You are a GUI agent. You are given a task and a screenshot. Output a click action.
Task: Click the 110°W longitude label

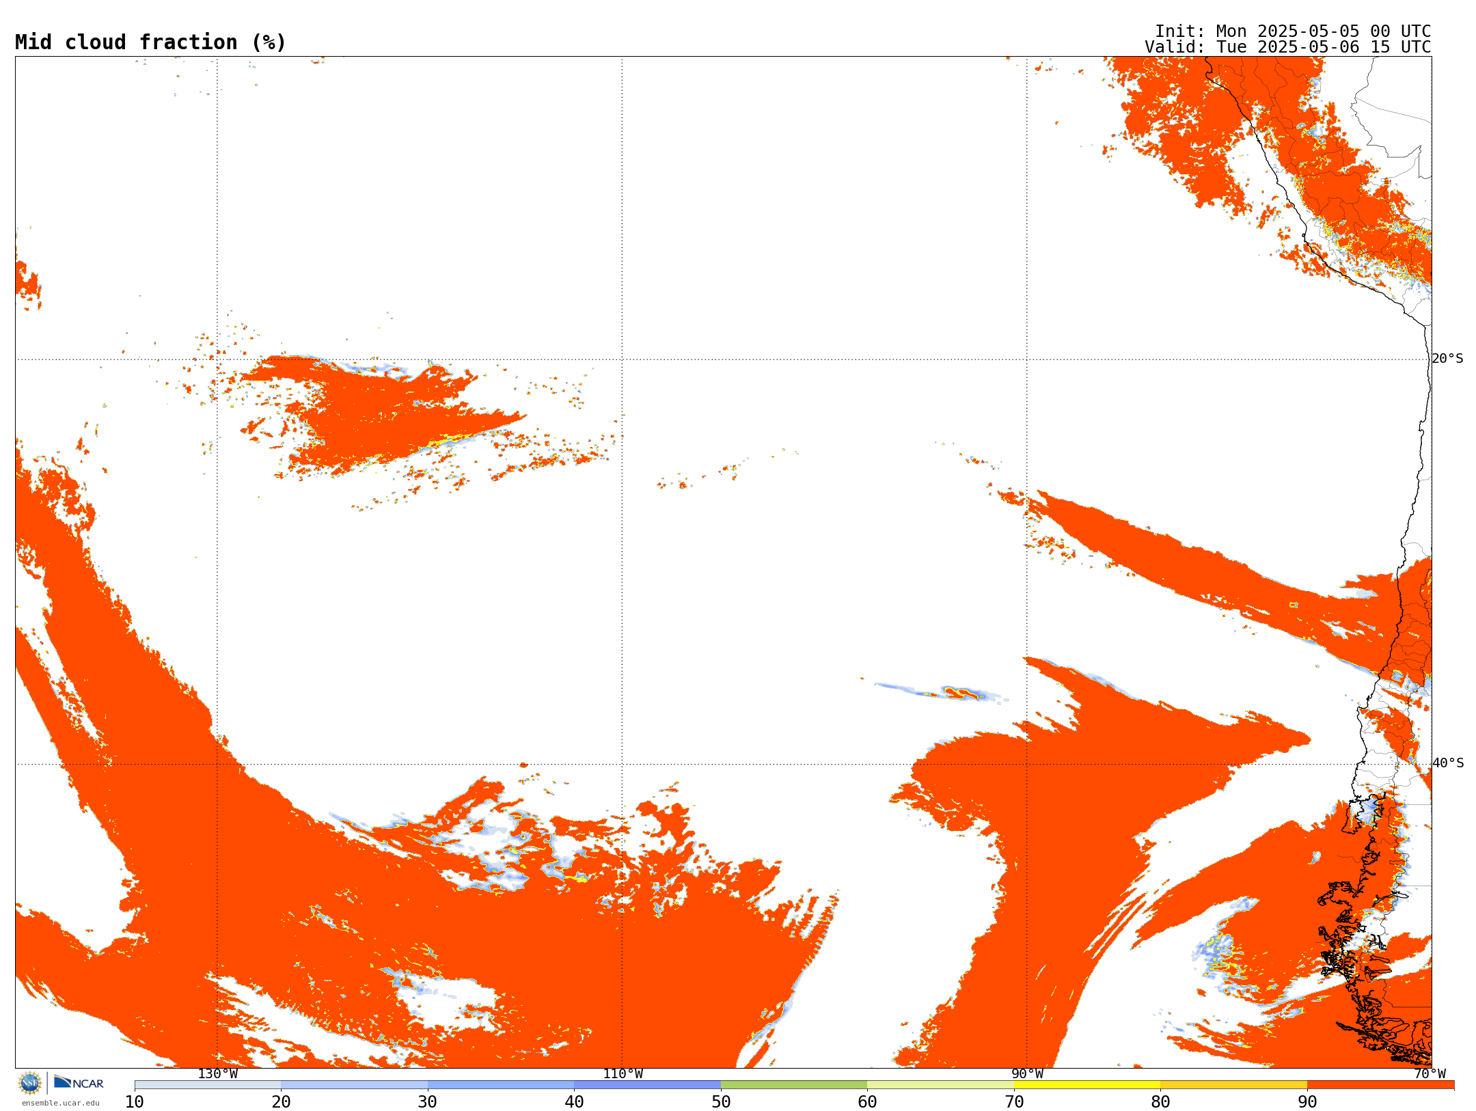[x=623, y=1074]
